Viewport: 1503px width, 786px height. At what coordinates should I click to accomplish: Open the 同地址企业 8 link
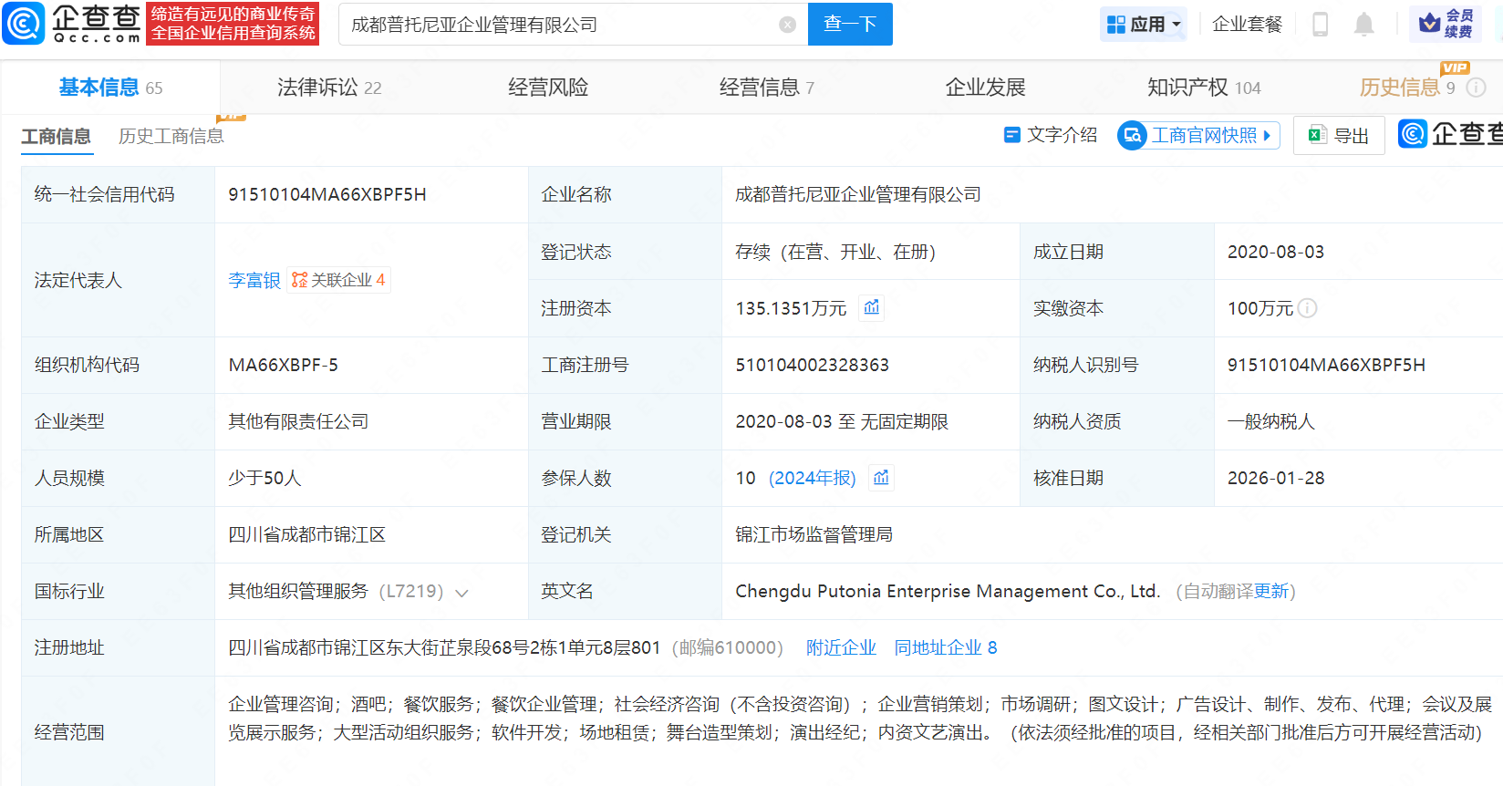945,647
